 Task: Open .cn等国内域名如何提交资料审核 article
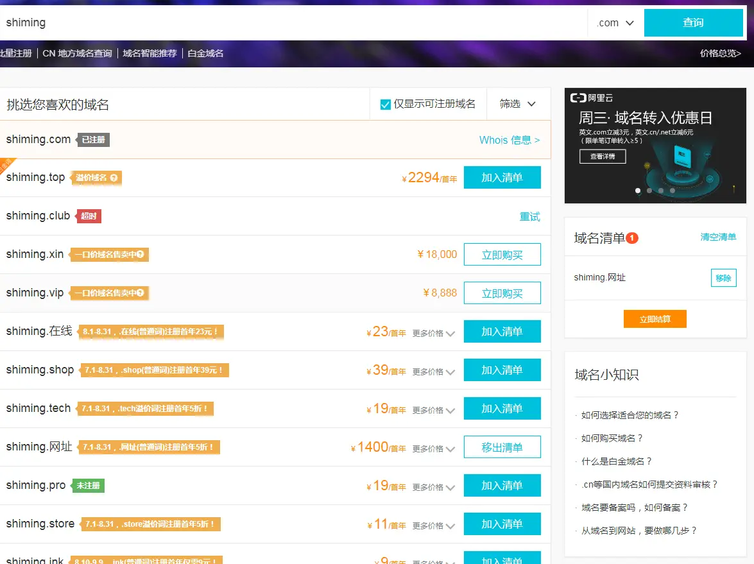coord(649,484)
